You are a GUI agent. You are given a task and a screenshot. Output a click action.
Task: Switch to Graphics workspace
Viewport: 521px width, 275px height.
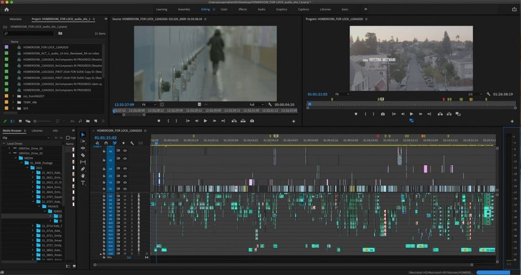[281, 10]
